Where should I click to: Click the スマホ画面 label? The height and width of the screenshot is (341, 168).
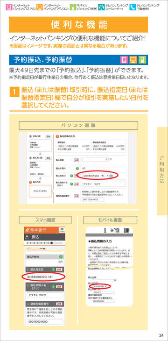coord(45,220)
